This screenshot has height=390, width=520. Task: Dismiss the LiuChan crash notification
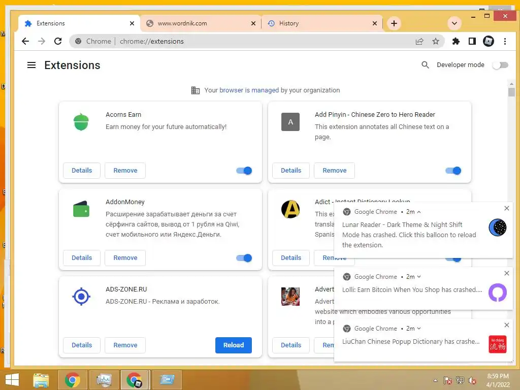(x=506, y=325)
